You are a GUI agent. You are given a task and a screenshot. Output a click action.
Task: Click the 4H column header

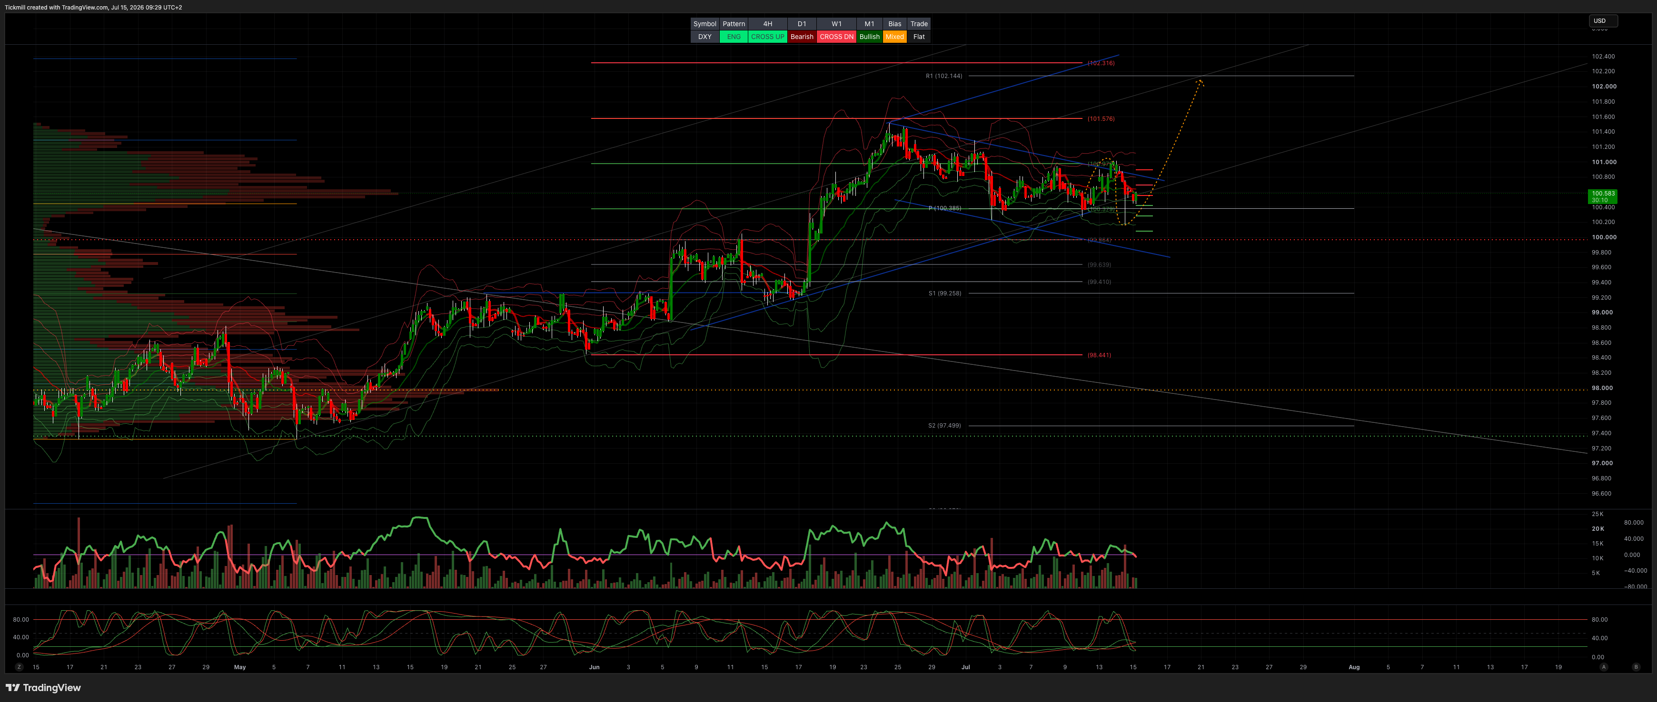[767, 24]
